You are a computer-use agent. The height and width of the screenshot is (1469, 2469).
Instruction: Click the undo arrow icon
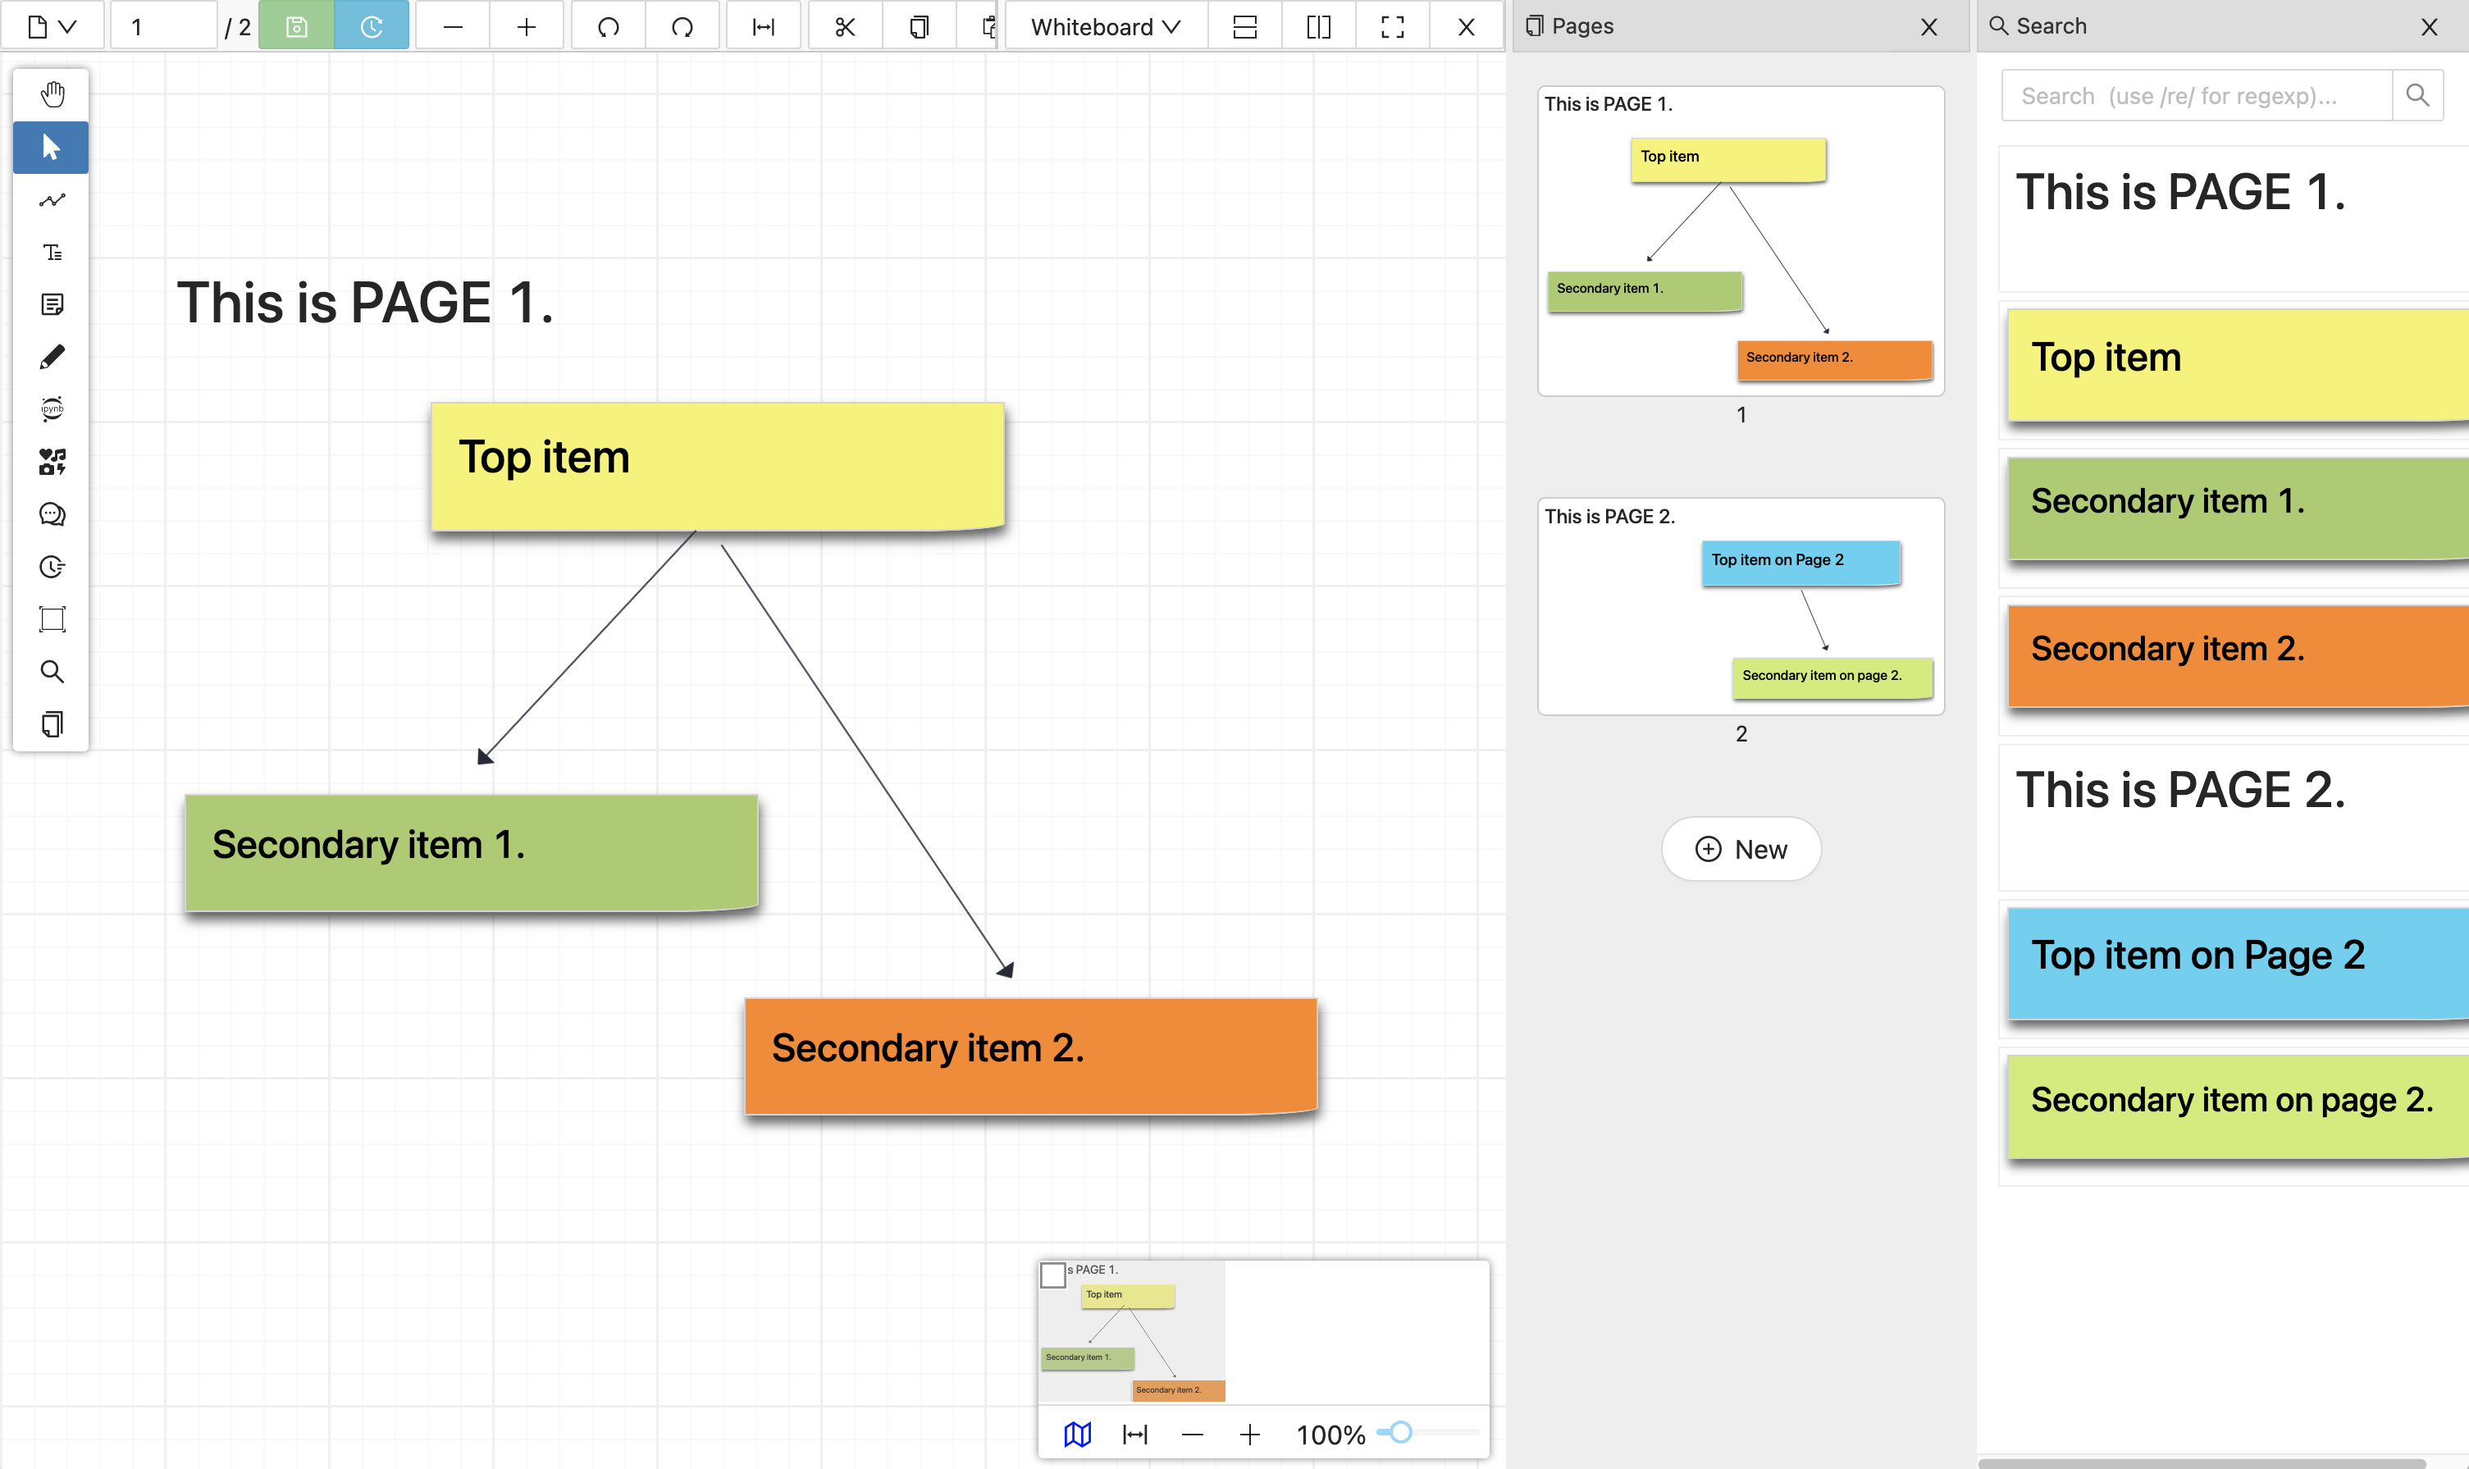click(608, 27)
